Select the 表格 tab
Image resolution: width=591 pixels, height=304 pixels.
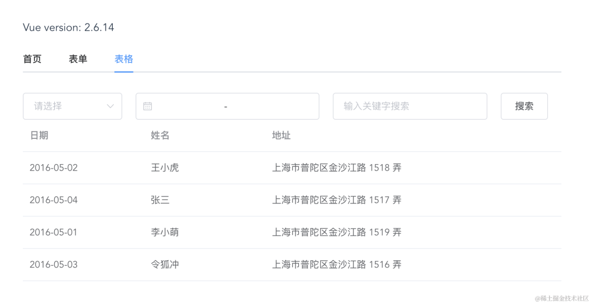pyautogui.click(x=124, y=59)
